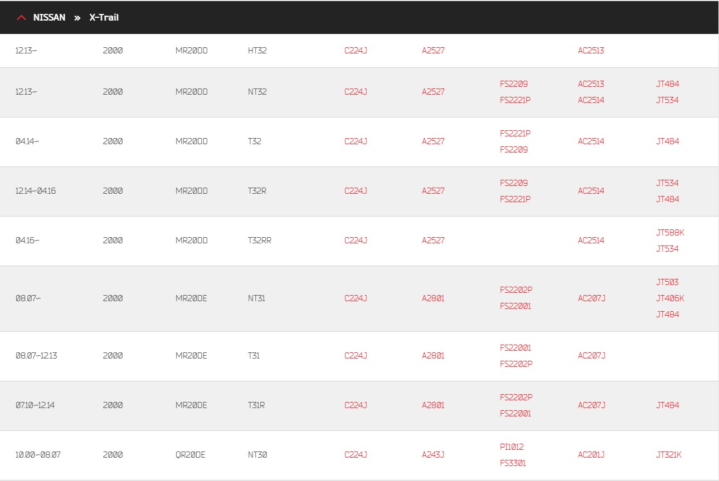This screenshot has width=719, height=481.
Task: Open the JT588K part link
Action: tap(670, 233)
